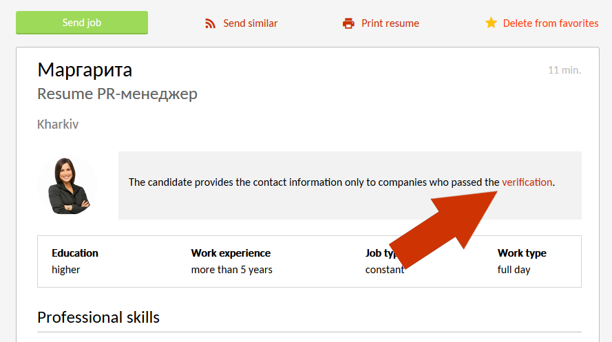This screenshot has width=612, height=342.
Task: Click the full day value
Action: 514,270
